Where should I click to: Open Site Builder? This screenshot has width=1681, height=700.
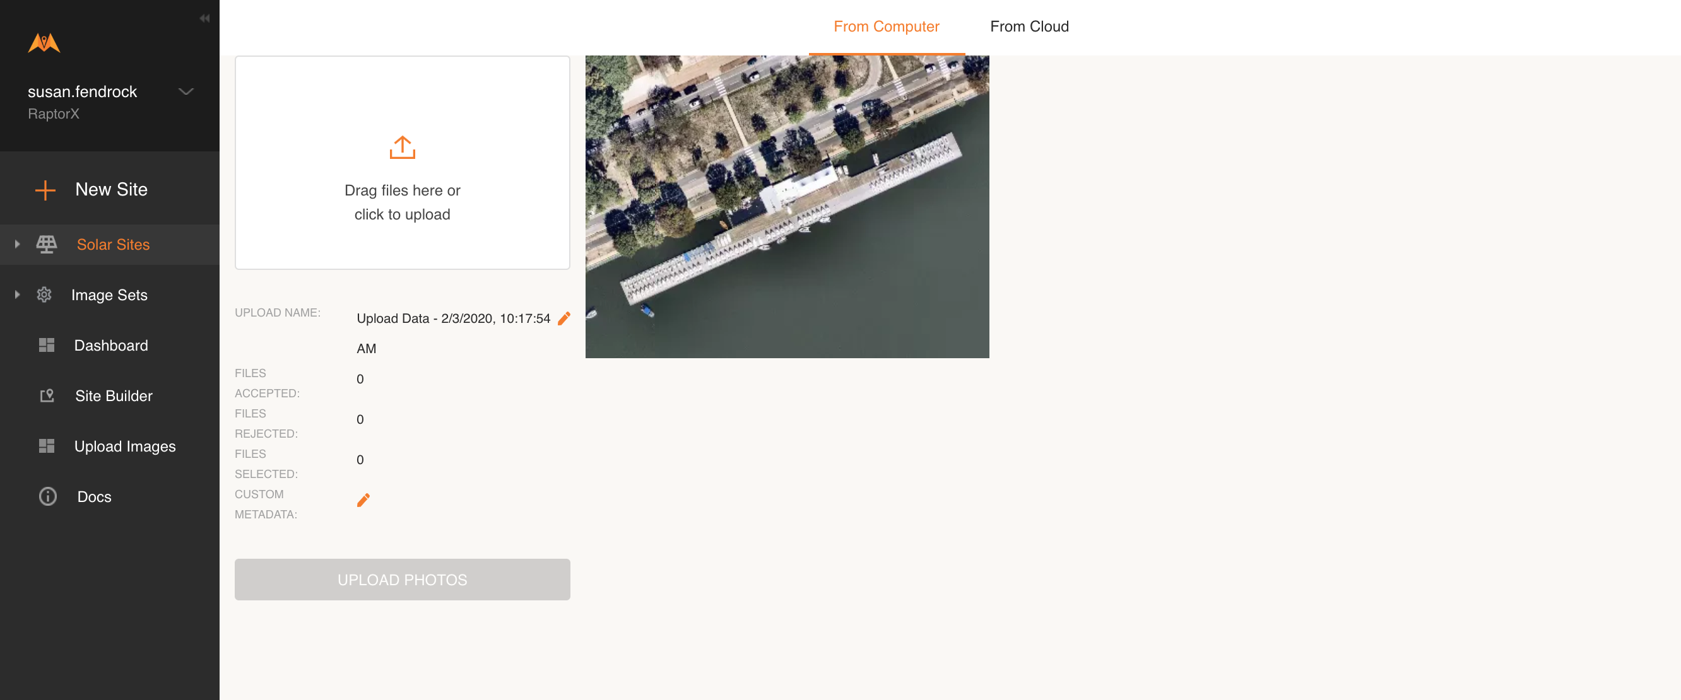114,395
